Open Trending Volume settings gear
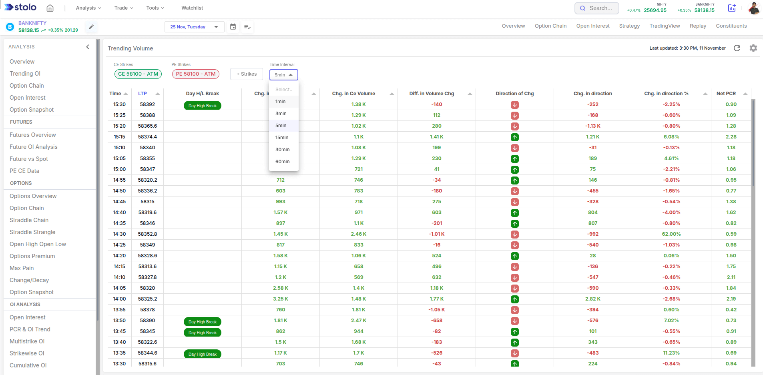The height and width of the screenshot is (375, 763). pos(753,48)
